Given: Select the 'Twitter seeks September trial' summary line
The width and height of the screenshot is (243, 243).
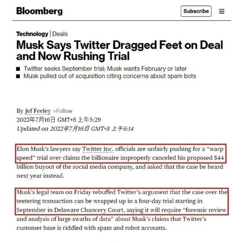Looking at the screenshot, I should pyautogui.click(x=105, y=68).
